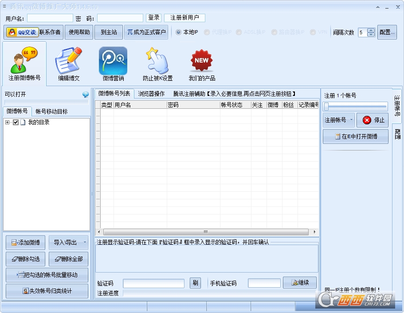404x313 pixels.
Task: Increase the 间隔次数 spinner value
Action: pos(371,30)
